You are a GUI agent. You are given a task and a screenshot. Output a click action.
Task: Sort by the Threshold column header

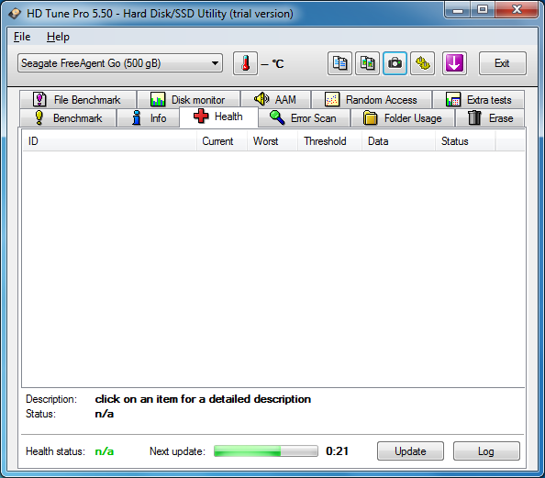pyautogui.click(x=329, y=141)
